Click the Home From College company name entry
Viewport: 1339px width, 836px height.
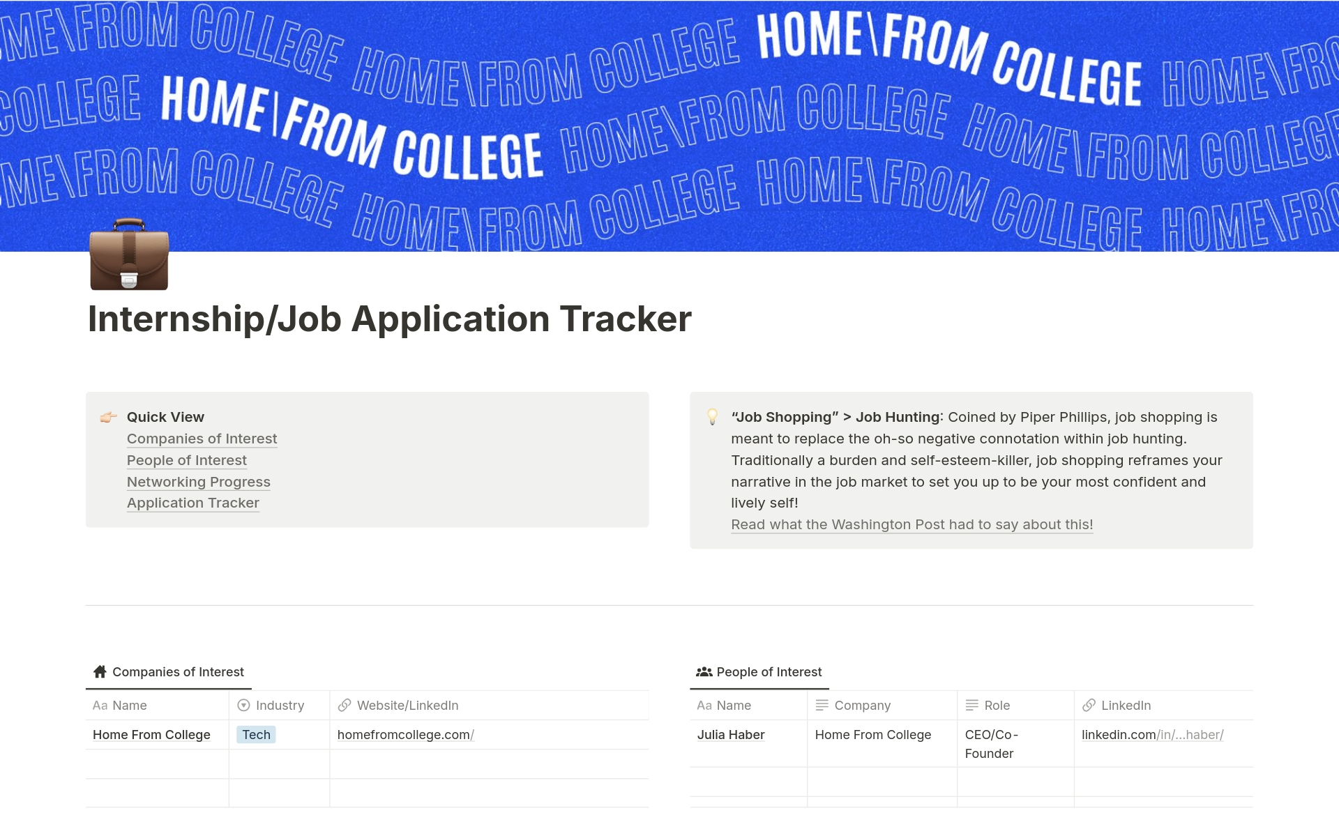(x=151, y=734)
